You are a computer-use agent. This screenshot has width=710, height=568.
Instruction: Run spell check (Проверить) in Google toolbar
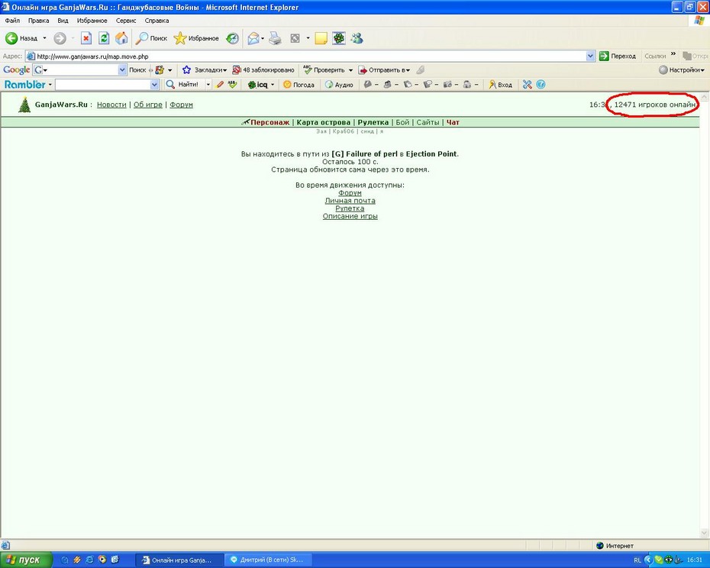point(324,69)
